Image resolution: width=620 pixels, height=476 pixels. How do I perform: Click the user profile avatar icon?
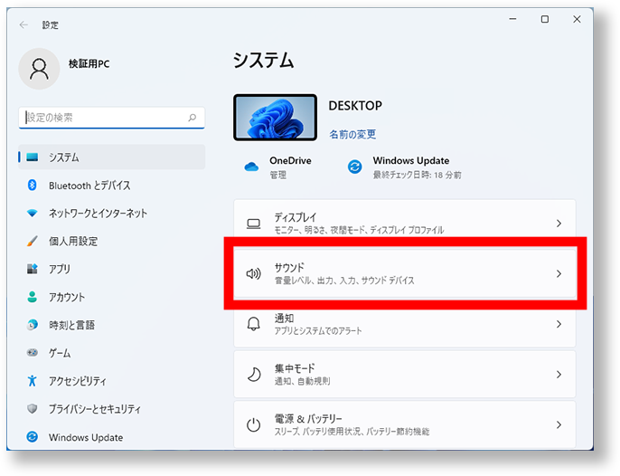(x=39, y=69)
